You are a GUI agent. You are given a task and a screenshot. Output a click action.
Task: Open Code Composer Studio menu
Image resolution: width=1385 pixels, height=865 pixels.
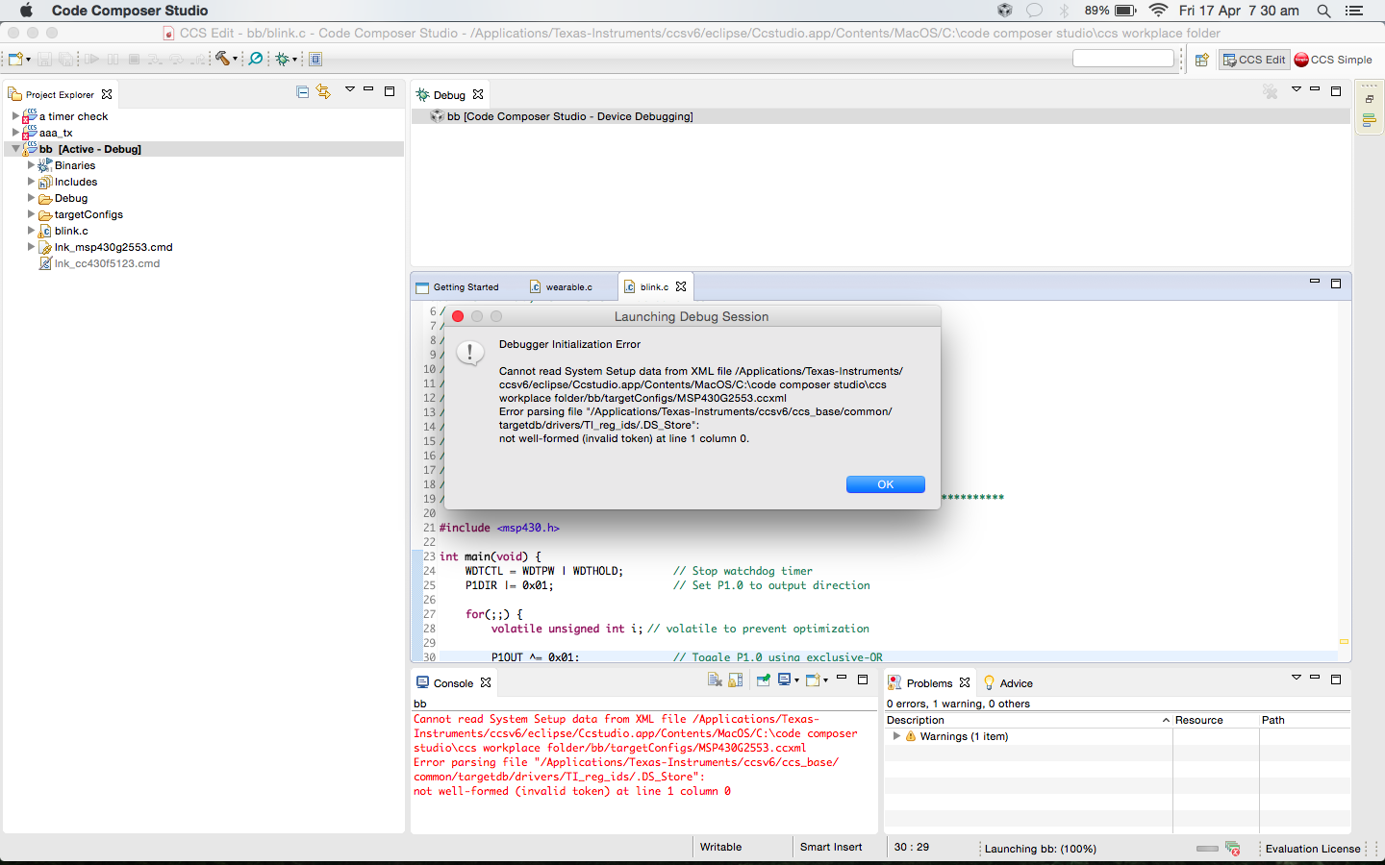[130, 11]
